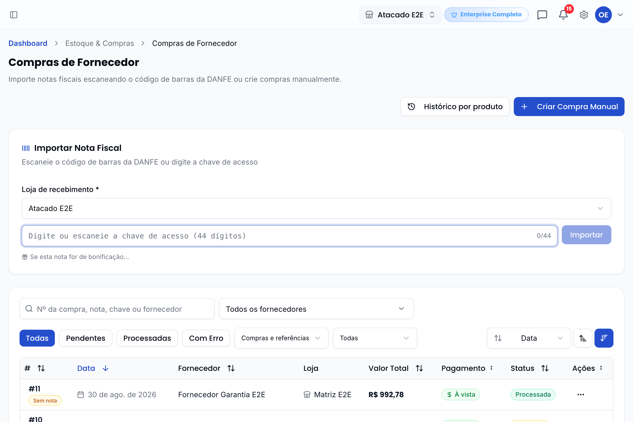The width and height of the screenshot is (633, 422).
Task: Open Histórico por produto
Action: pos(455,107)
